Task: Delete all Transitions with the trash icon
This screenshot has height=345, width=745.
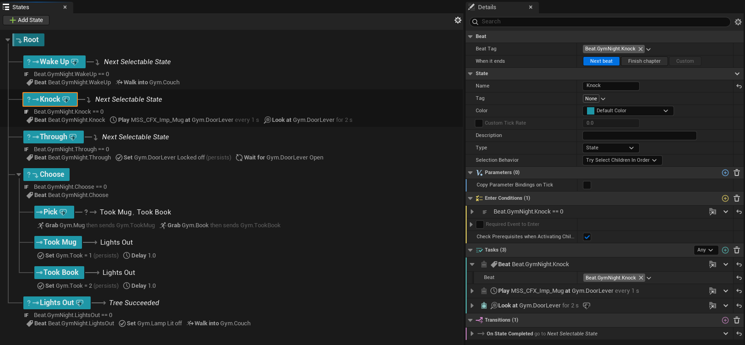Action: (737, 320)
